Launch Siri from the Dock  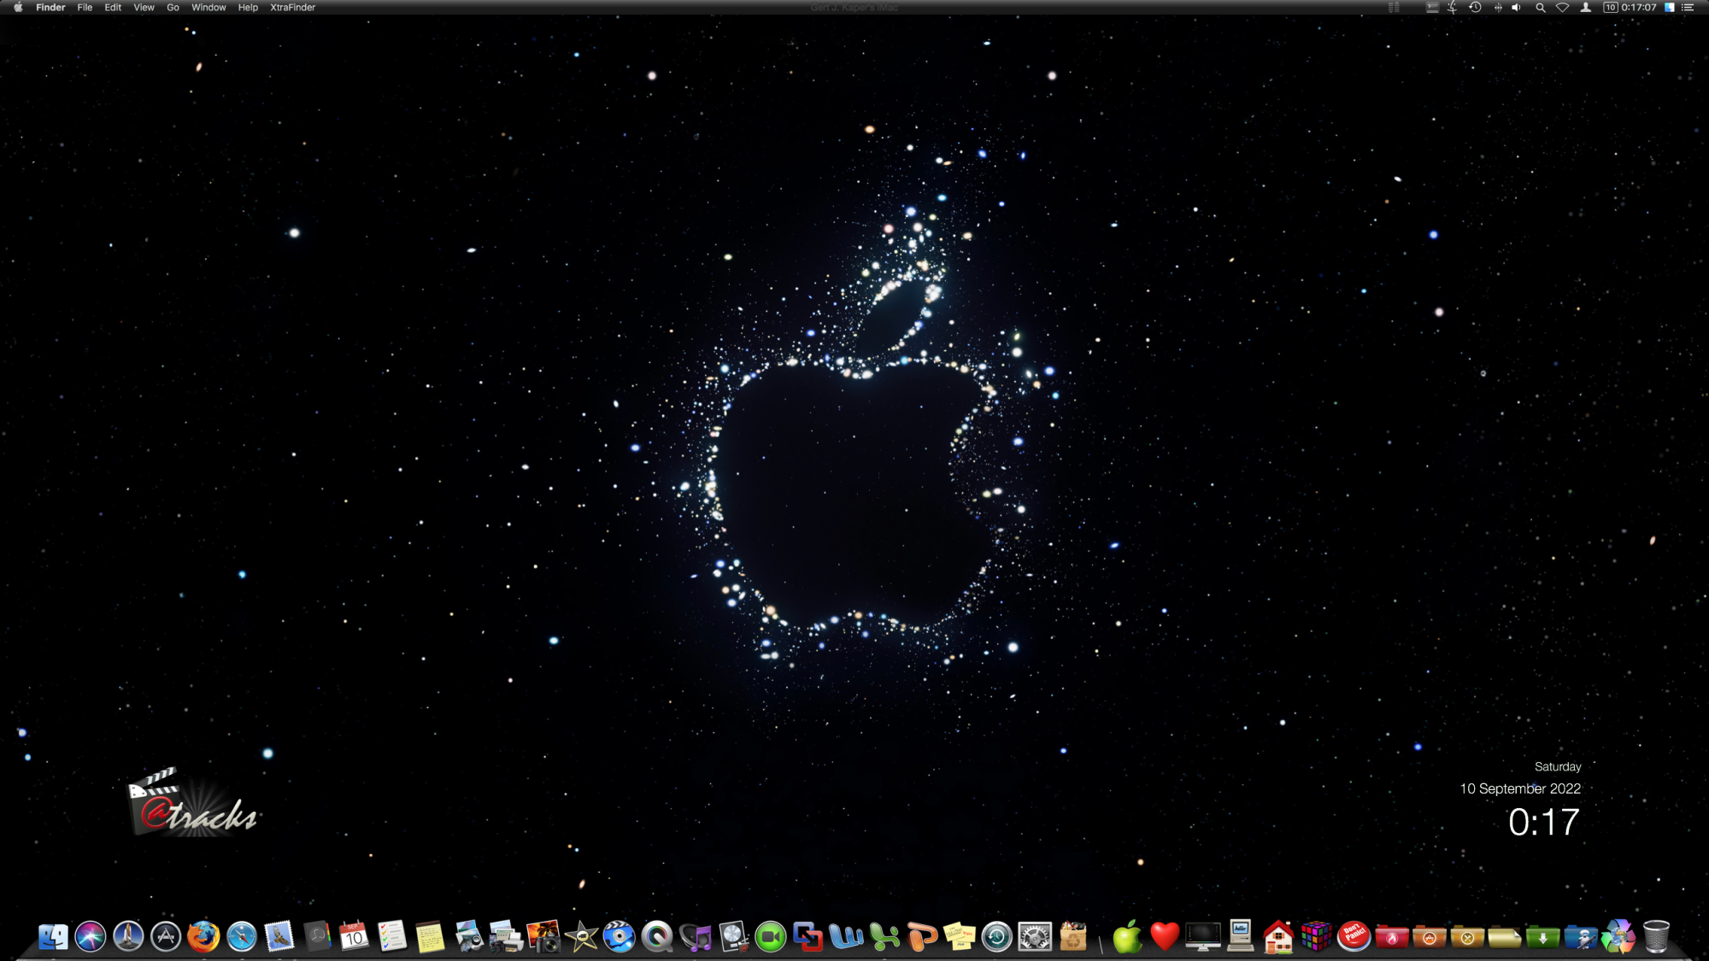point(91,937)
